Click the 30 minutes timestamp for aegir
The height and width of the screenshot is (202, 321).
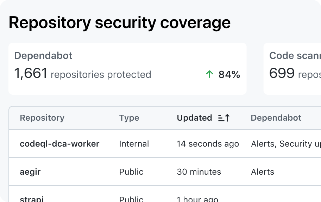click(x=199, y=172)
